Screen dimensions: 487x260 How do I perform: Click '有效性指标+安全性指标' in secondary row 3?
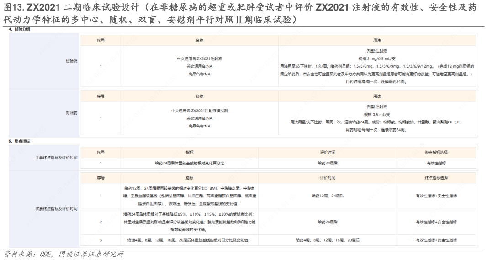pyautogui.click(x=436, y=240)
